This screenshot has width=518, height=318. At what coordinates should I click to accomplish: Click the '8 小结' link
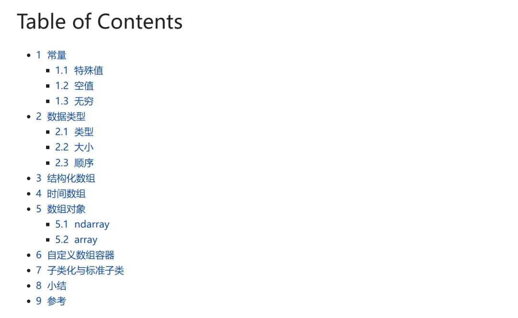51,286
